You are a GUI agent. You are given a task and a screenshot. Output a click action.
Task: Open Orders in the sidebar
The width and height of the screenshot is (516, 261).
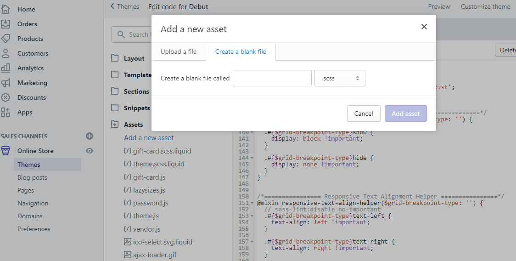[x=27, y=24]
